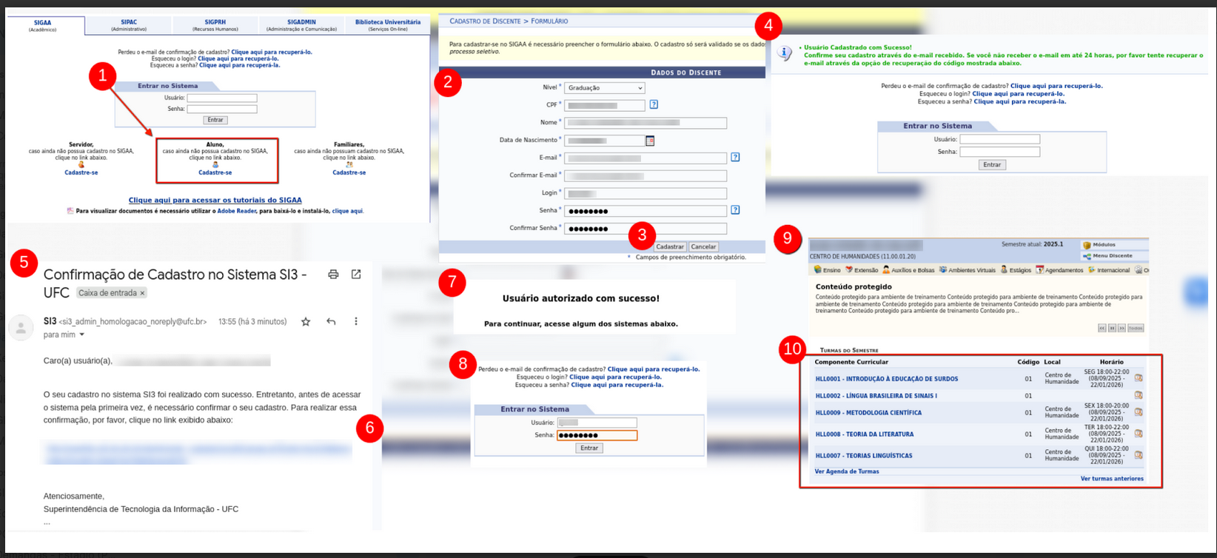Screen dimensions: 1217x558
Task: Click the help icon beside the Senha field
Action: pos(735,210)
